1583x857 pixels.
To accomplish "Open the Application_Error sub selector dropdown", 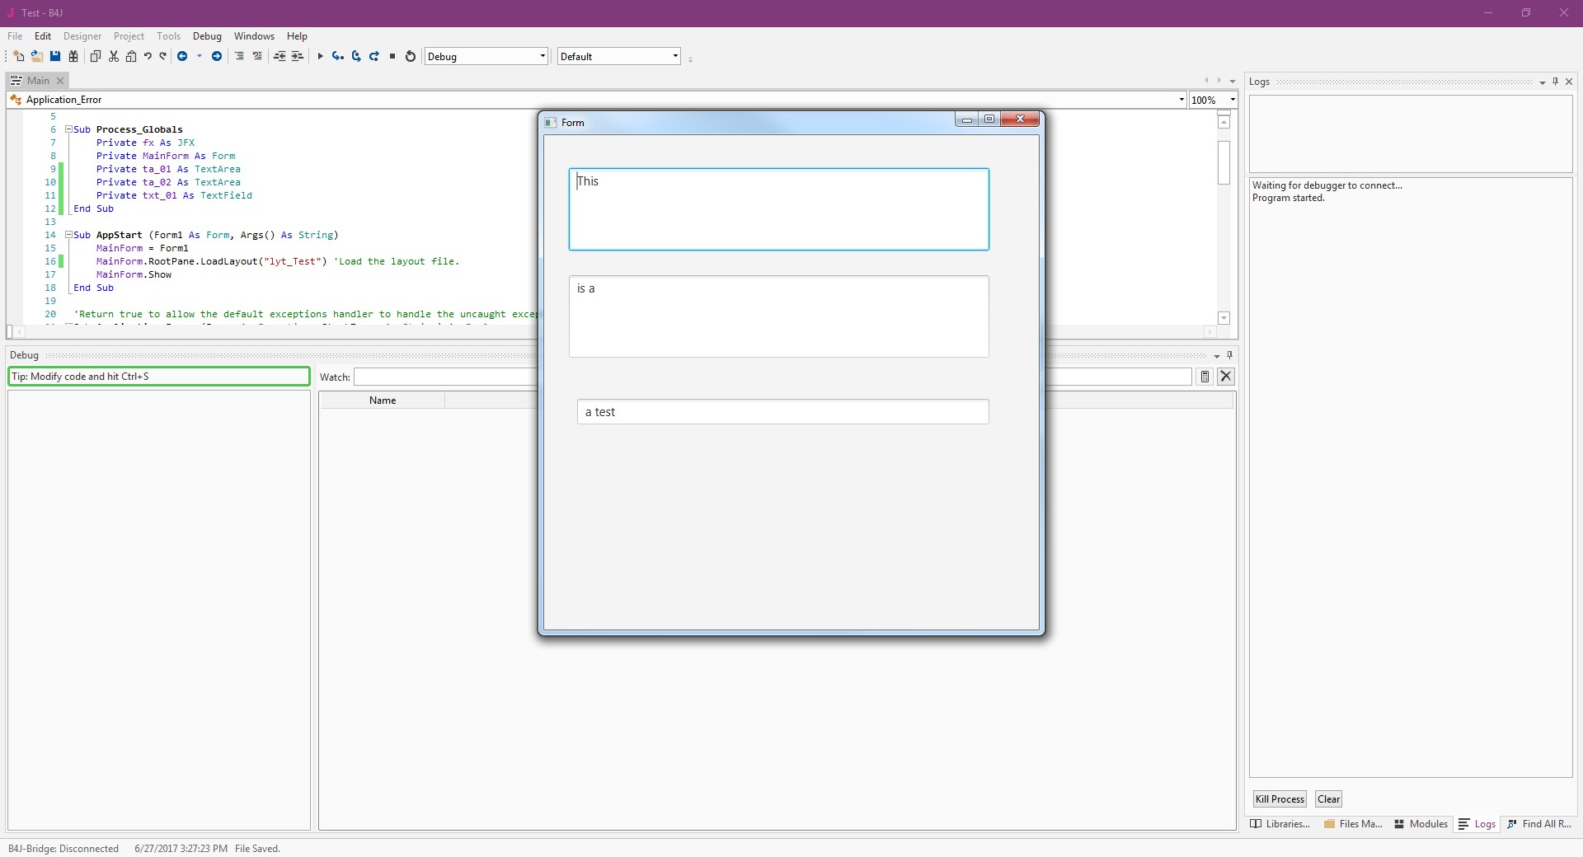I will pos(1181,100).
